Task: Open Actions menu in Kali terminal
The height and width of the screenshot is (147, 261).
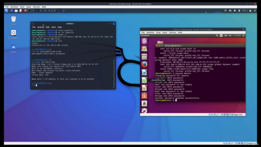Action: coord(41,27)
